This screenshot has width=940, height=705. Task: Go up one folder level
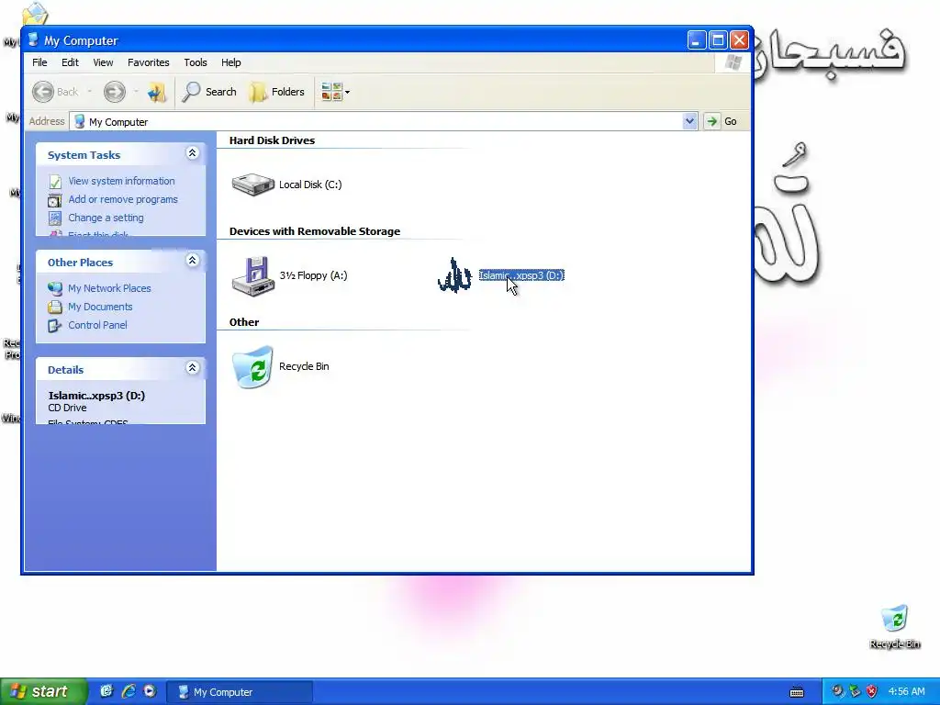[x=156, y=92]
